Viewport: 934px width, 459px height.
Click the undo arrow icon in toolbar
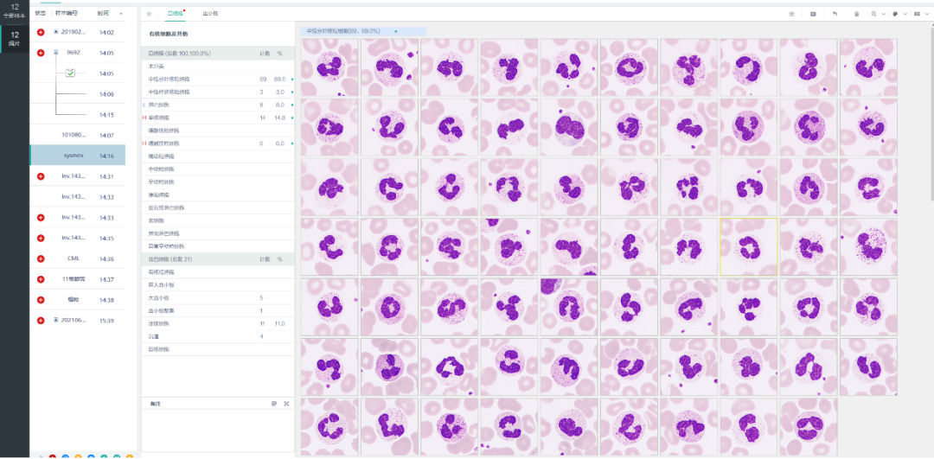[835, 14]
